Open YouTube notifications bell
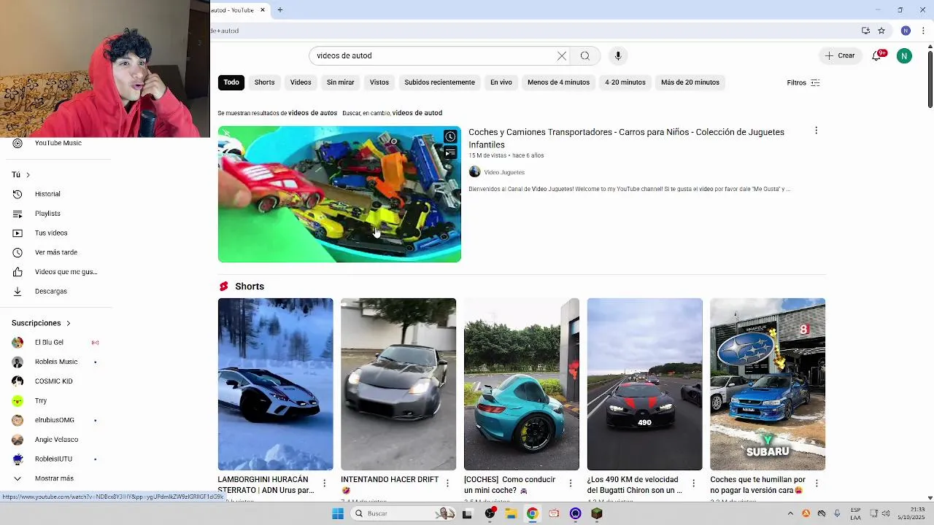The height and width of the screenshot is (525, 934). (x=876, y=55)
